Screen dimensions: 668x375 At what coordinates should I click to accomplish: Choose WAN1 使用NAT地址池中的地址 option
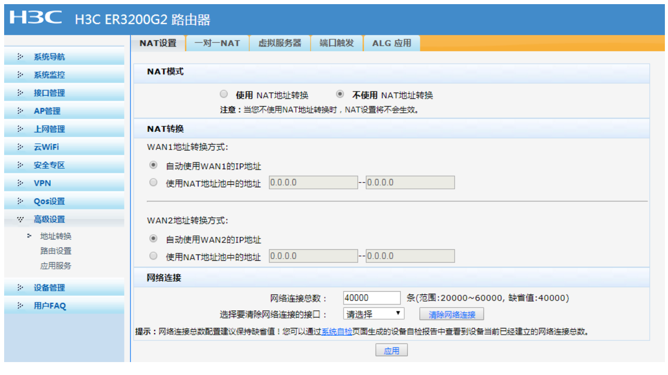click(153, 182)
